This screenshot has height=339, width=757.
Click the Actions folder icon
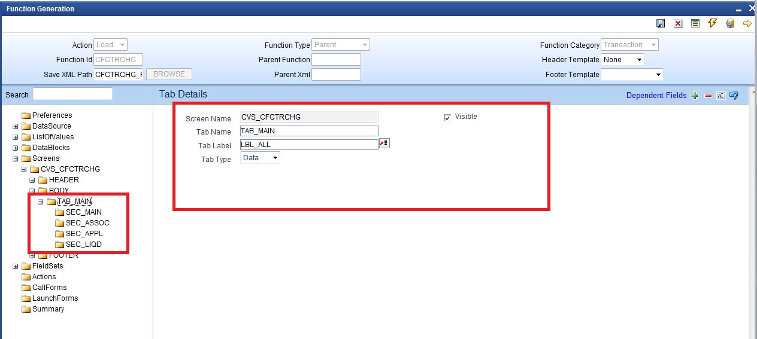pyautogui.click(x=26, y=277)
